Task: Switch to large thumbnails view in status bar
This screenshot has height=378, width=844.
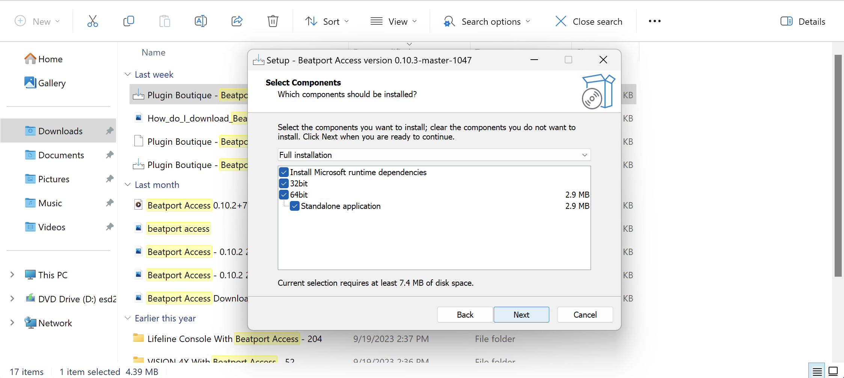Action: 833,371
